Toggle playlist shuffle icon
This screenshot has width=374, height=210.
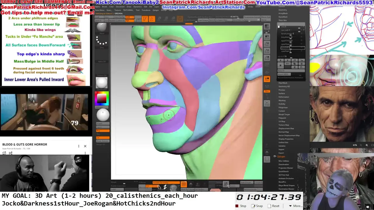pyautogui.click(x=11, y=153)
